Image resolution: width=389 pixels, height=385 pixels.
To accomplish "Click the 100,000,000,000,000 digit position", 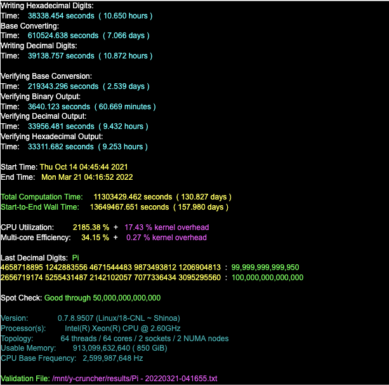I will click(267, 278).
